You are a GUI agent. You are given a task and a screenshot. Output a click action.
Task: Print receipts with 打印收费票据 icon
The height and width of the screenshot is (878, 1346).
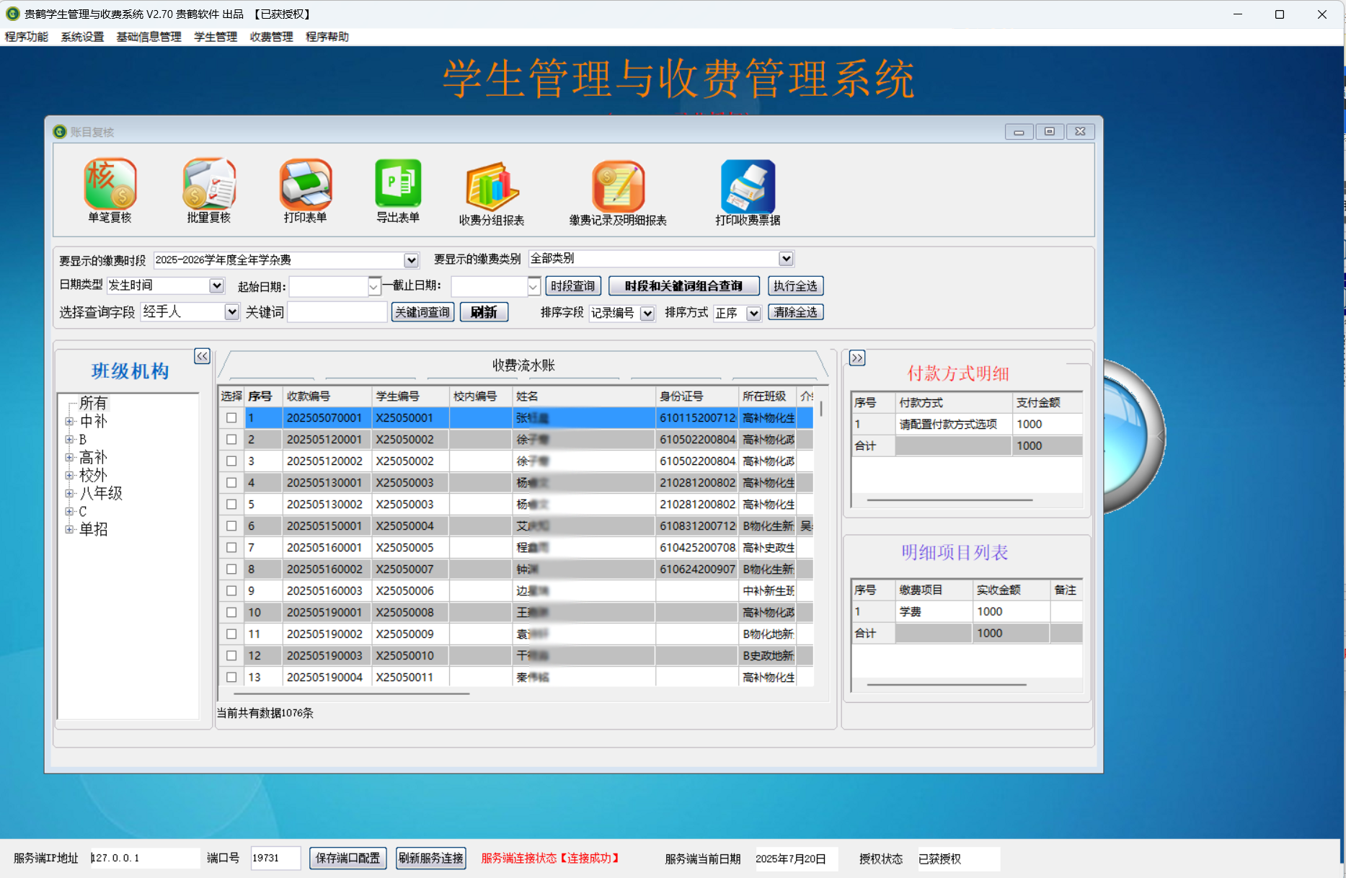[x=747, y=190]
